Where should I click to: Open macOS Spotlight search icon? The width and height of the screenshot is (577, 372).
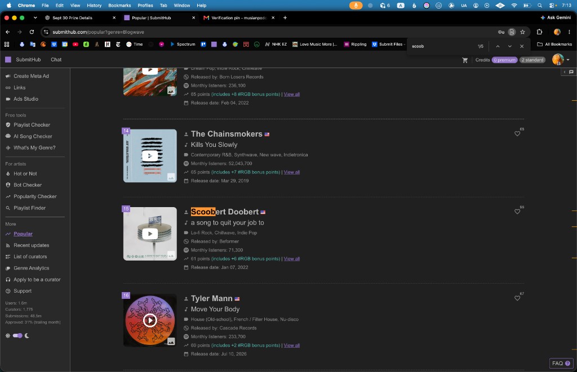(x=539, y=6)
